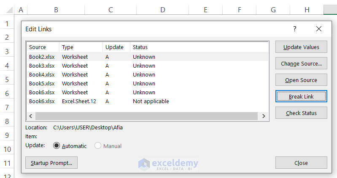This screenshot has width=337, height=178.
Task: Click the horizontal scrollbar left arrow
Action: click(x=31, y=116)
